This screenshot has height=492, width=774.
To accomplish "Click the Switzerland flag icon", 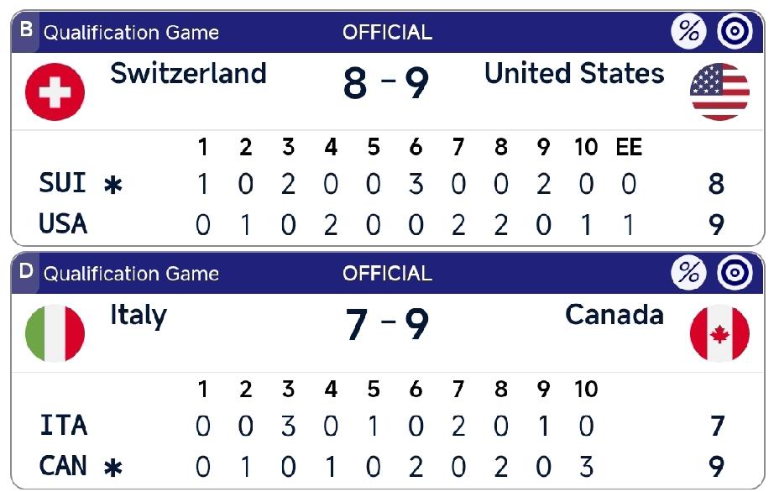I will coord(55,92).
